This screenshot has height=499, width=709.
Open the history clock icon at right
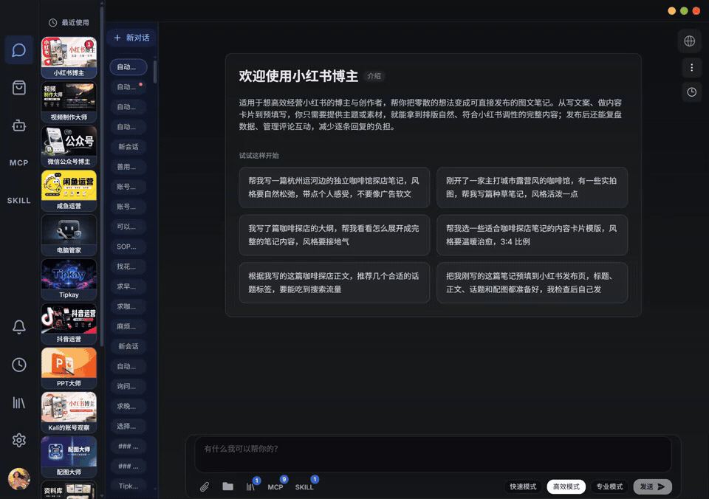click(691, 92)
